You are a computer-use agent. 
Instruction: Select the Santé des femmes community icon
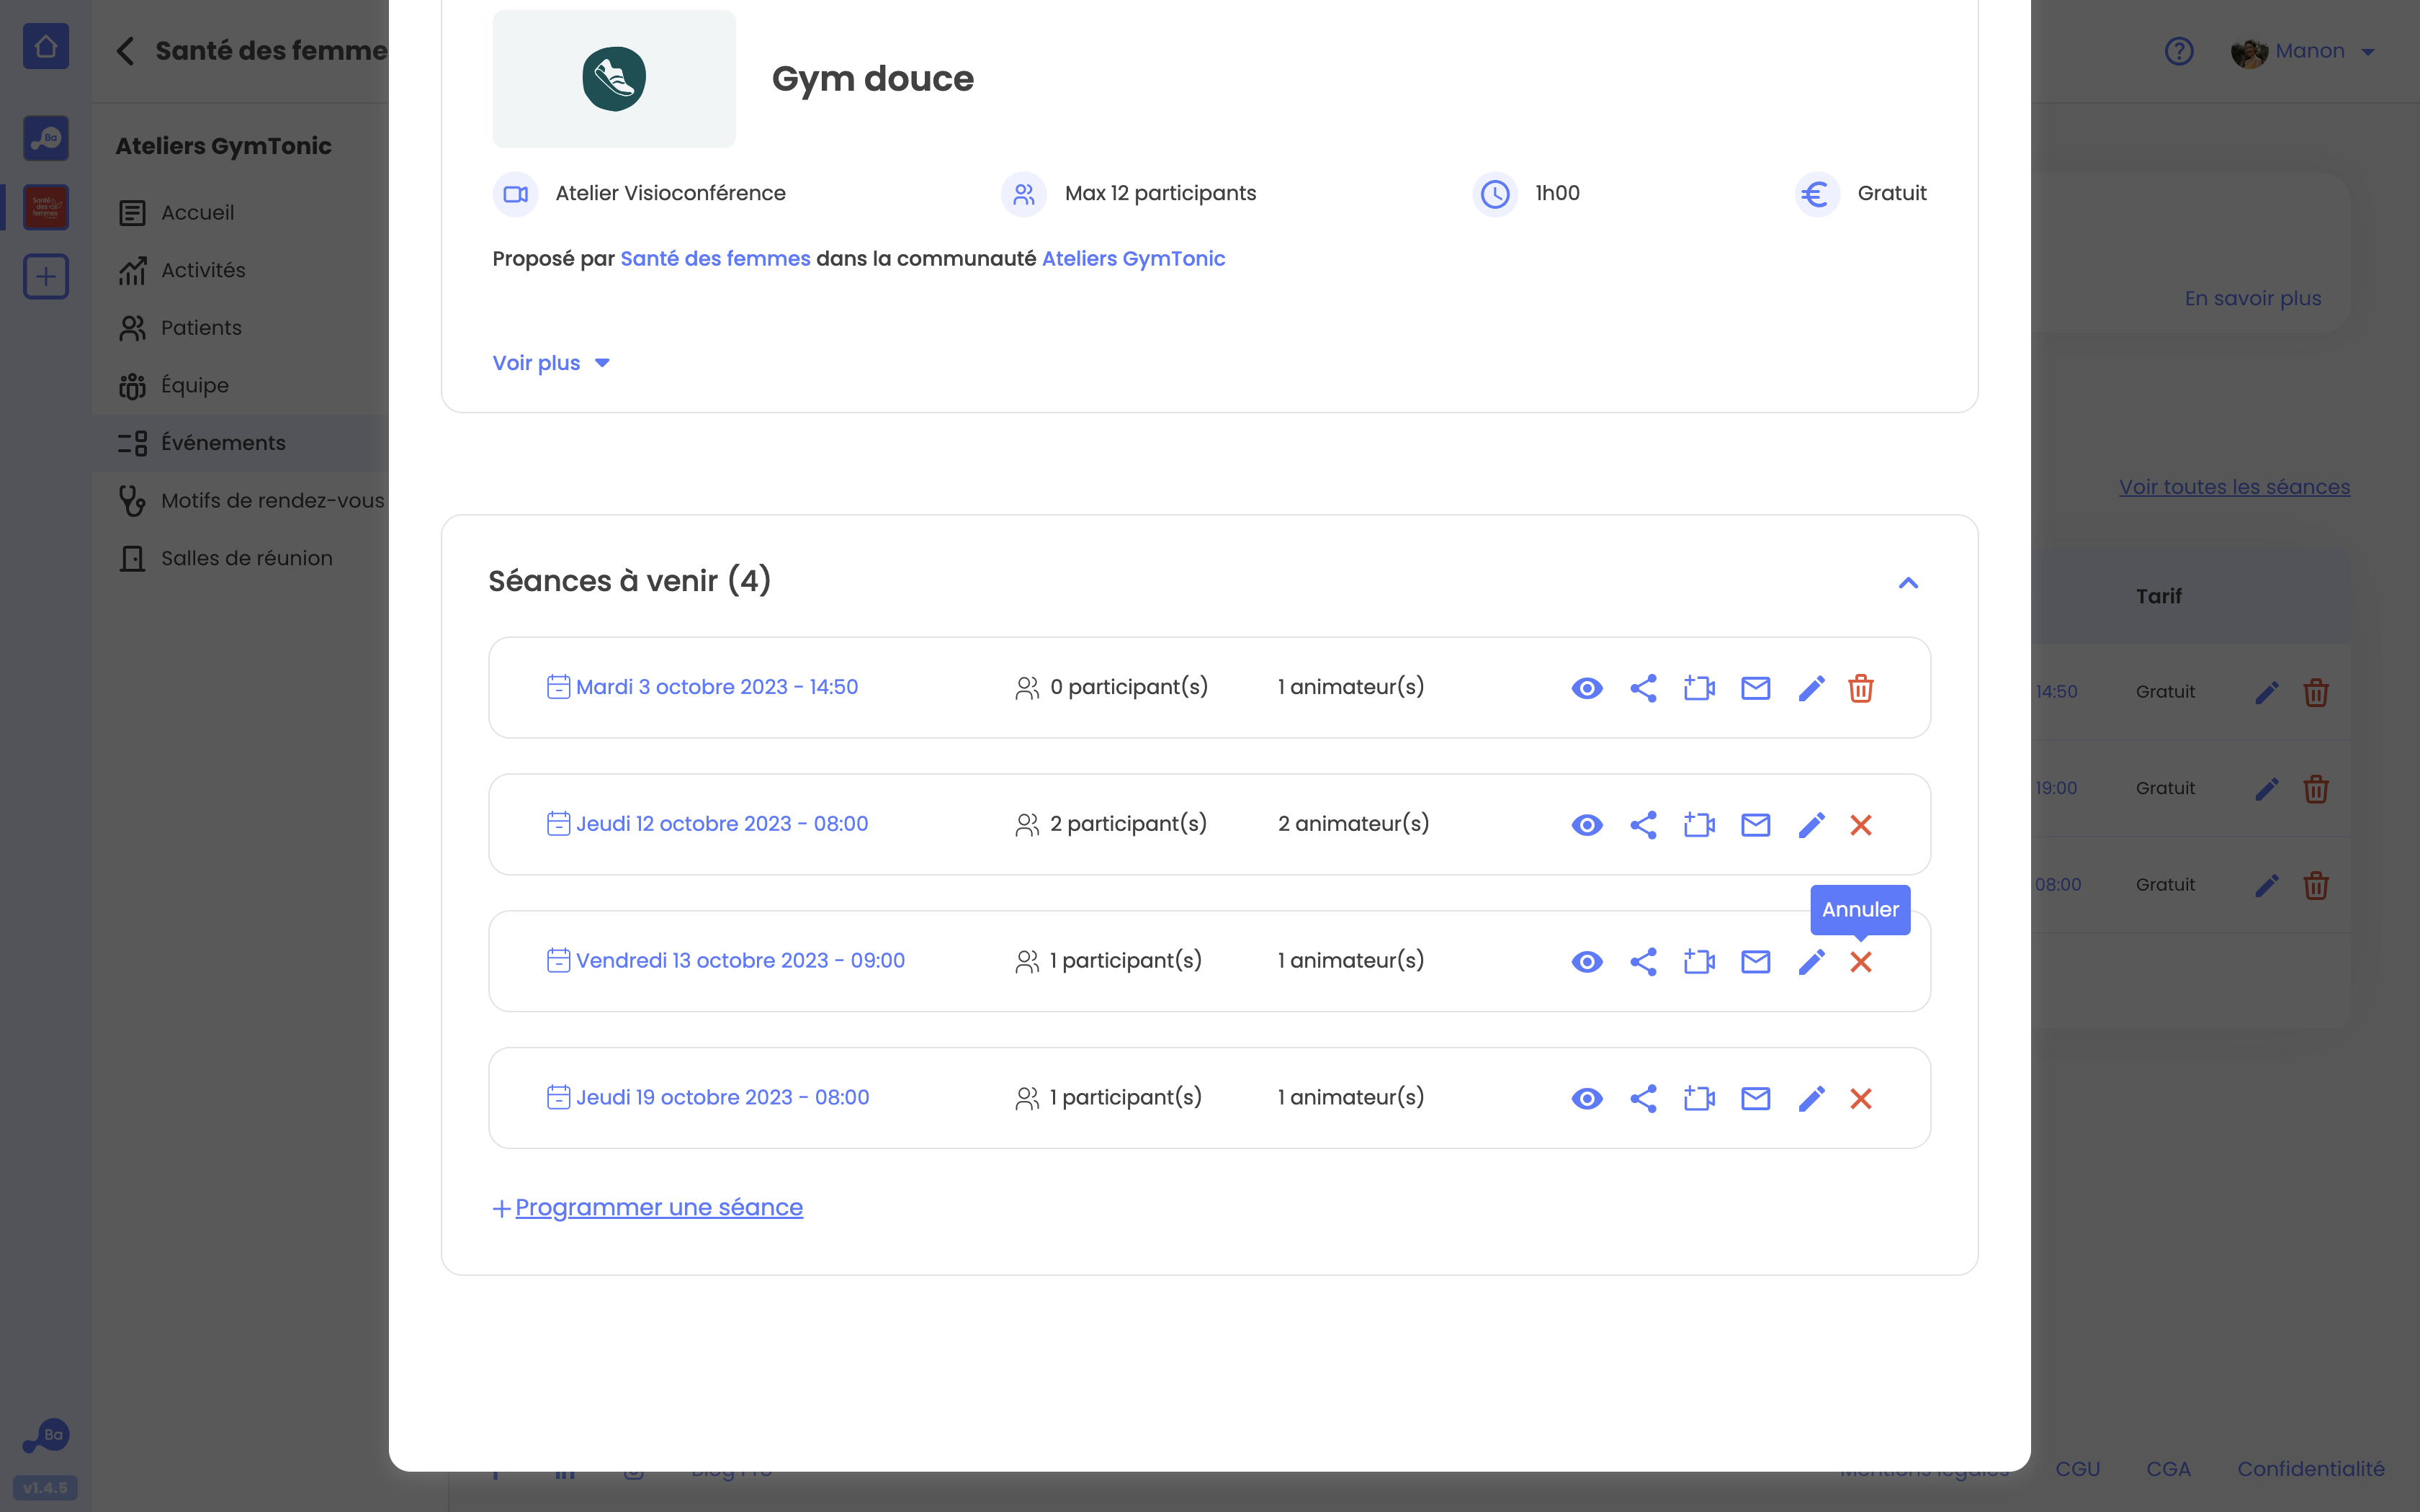tap(46, 207)
